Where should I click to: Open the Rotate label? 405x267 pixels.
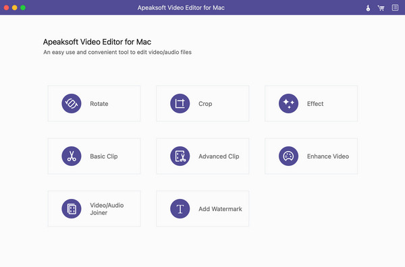[99, 104]
